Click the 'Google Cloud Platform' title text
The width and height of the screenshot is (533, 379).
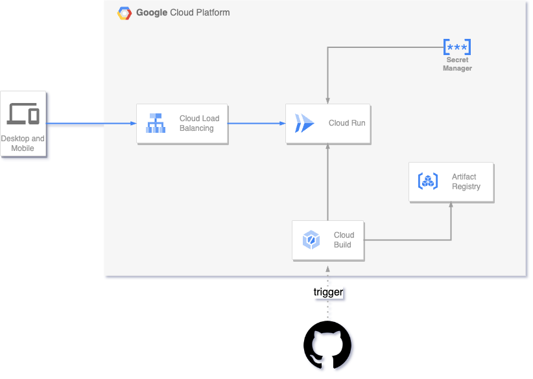click(183, 12)
